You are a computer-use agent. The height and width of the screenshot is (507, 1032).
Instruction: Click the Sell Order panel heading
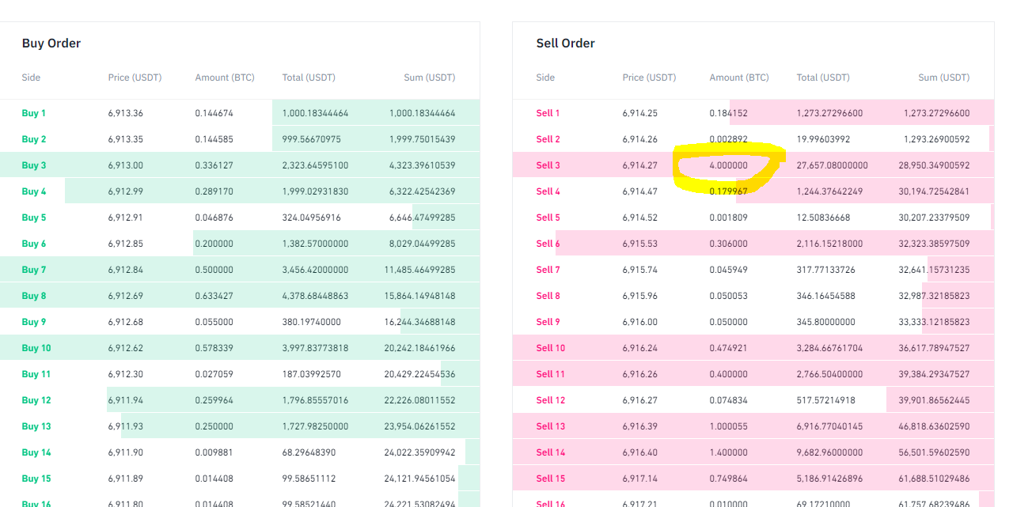coord(565,44)
